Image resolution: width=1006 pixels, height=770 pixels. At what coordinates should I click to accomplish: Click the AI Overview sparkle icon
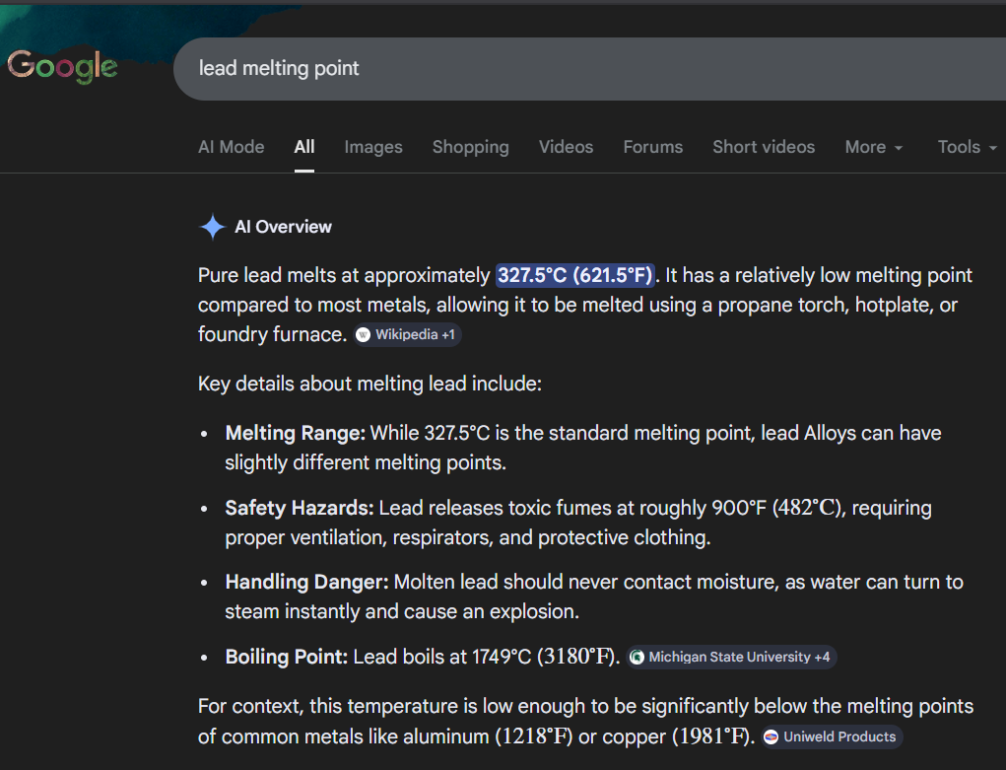coord(213,227)
